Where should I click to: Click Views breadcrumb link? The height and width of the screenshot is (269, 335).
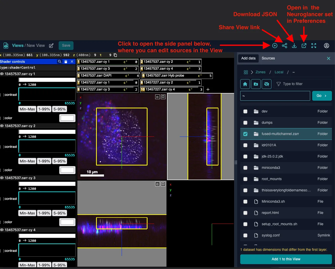click(x=18, y=45)
